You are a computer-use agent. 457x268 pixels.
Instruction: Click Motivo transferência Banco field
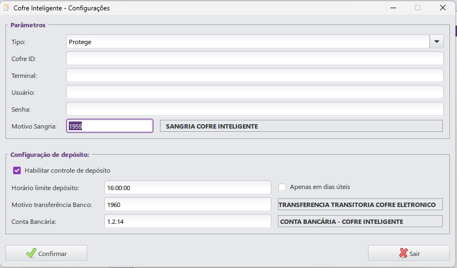pos(187,205)
